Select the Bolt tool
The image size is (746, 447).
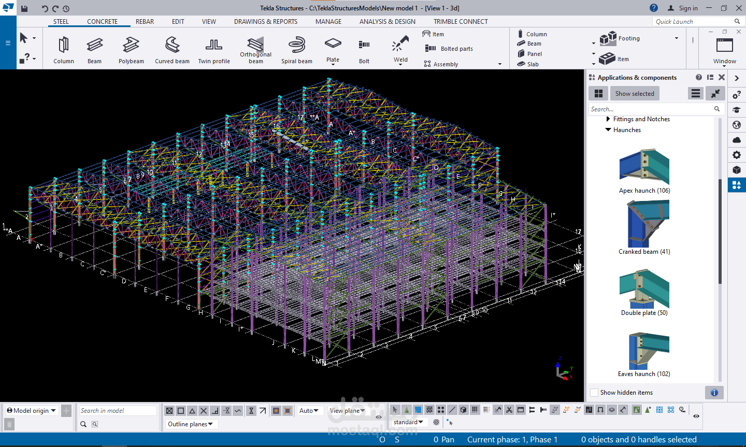click(364, 50)
